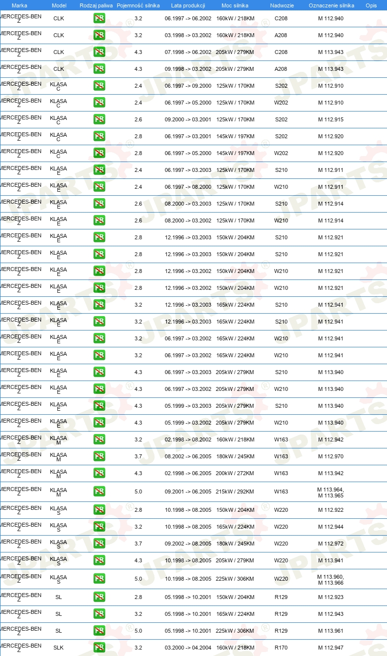The image size is (387, 656).
Task: Click the Opis column header
Action: coord(371,5)
